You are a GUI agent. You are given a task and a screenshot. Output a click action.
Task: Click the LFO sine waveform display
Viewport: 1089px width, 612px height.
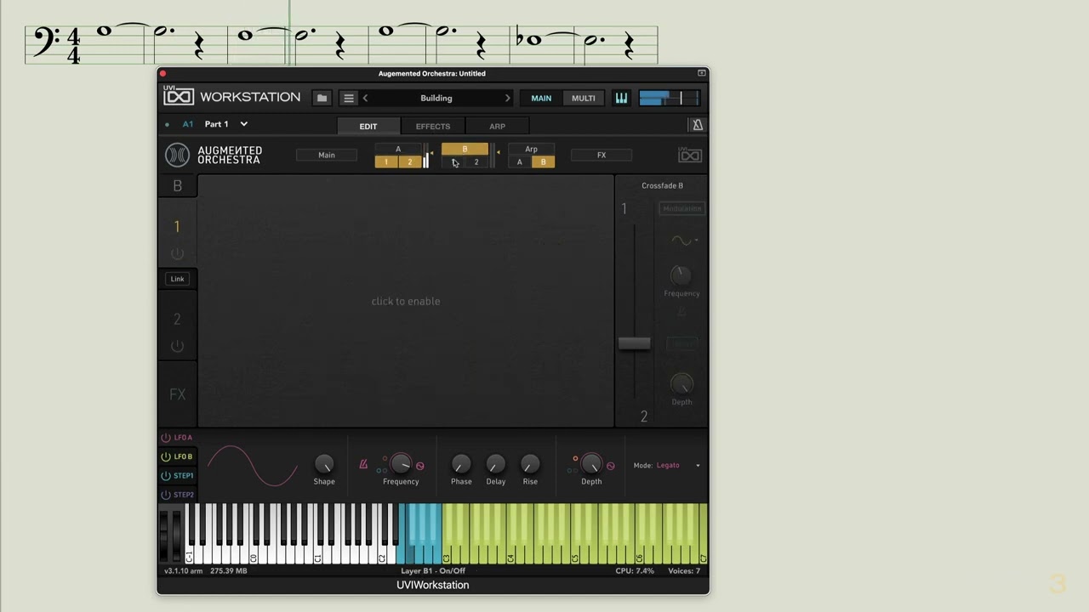(253, 466)
